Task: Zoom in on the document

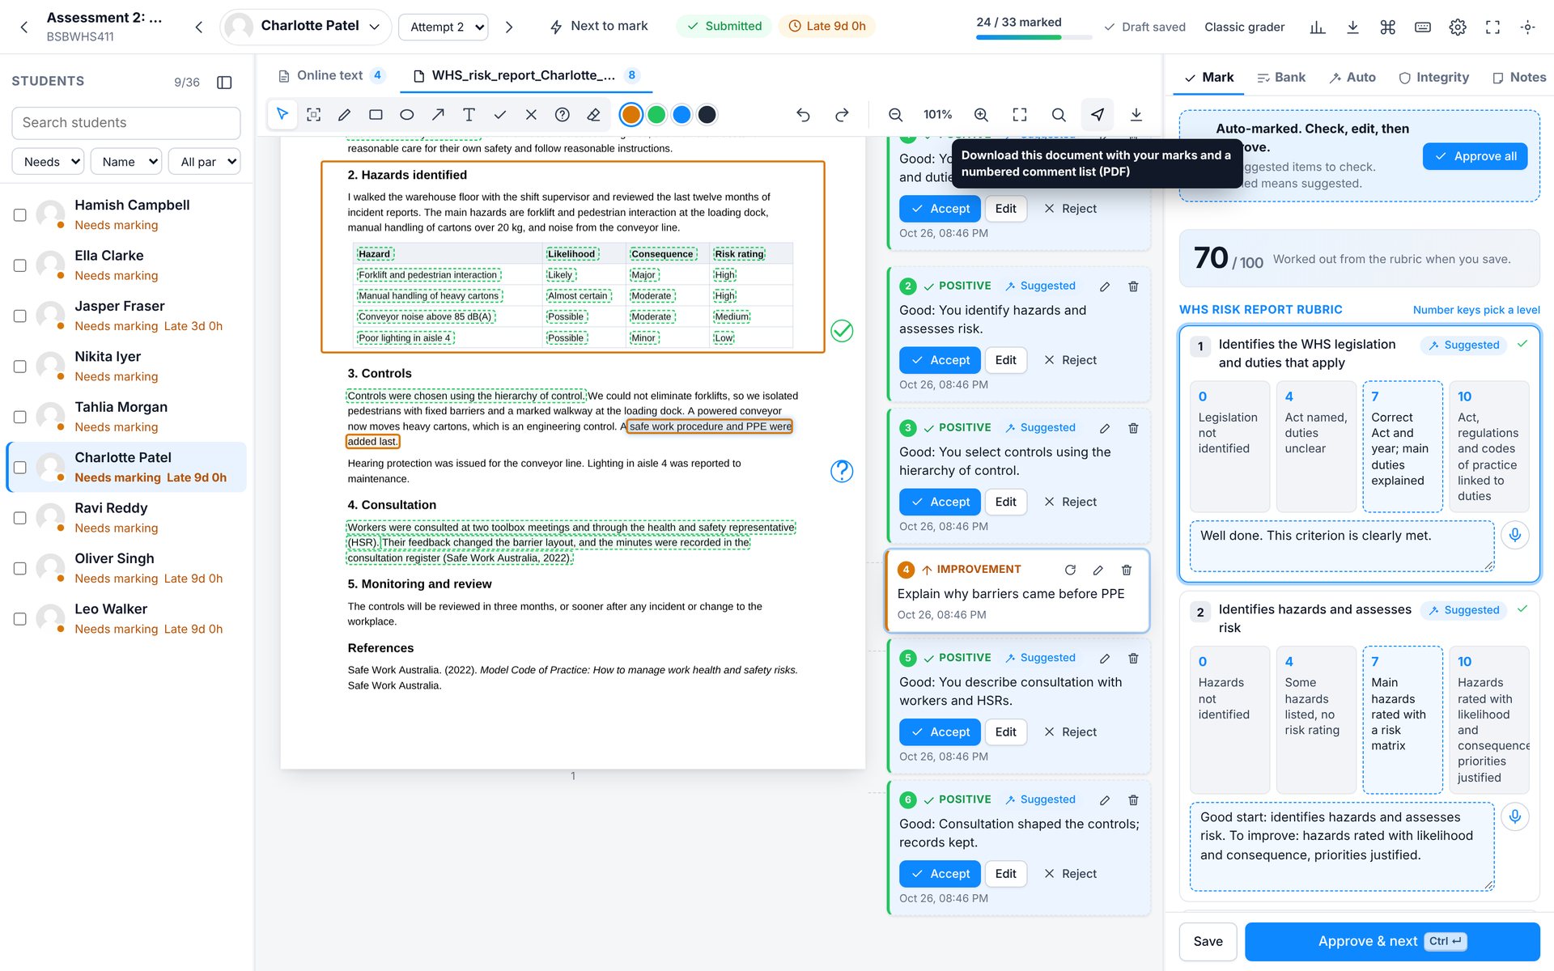Action: tap(981, 115)
